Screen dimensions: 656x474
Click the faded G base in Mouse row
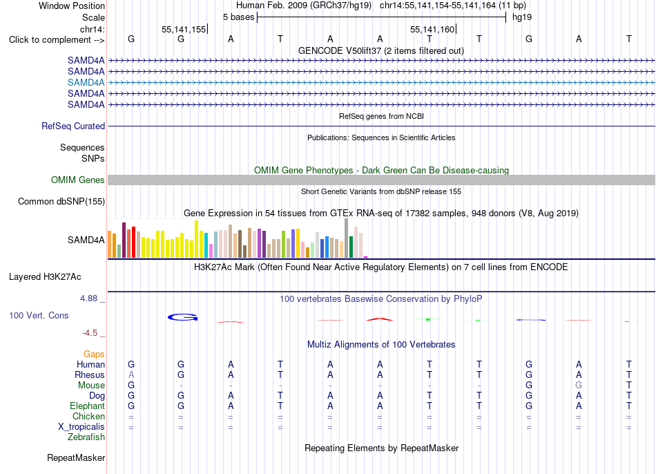pos(579,386)
